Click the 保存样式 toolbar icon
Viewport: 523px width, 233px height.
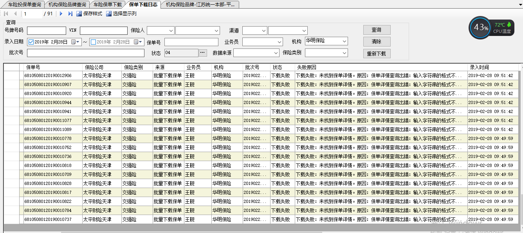click(x=79, y=14)
